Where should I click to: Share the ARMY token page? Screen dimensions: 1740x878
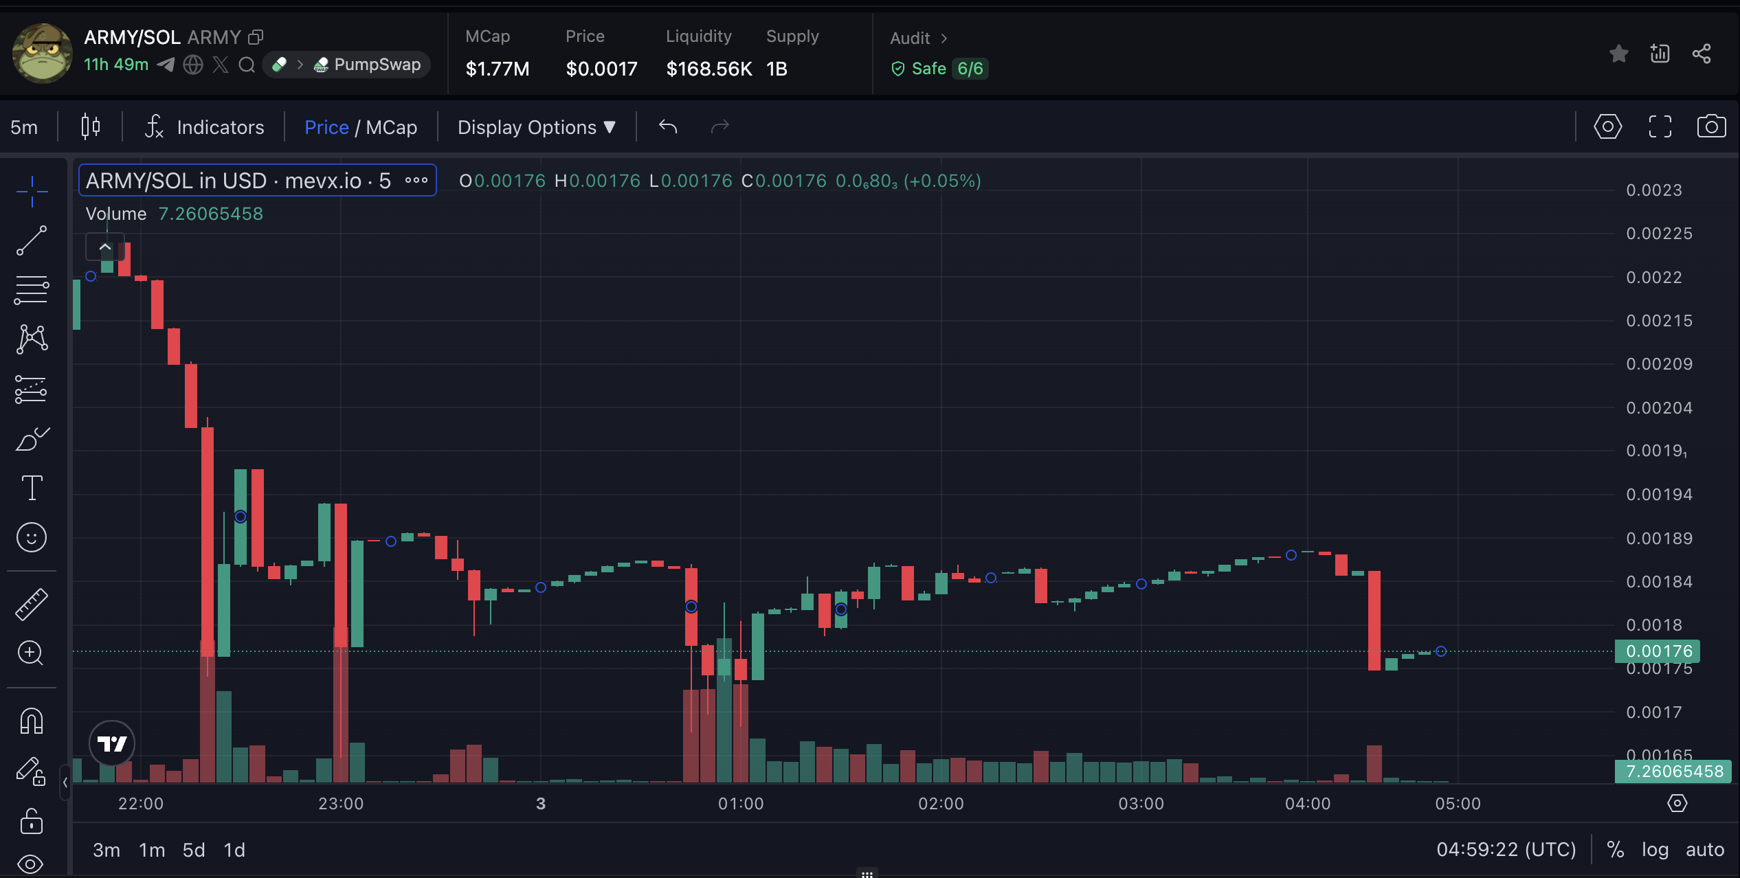(1702, 54)
